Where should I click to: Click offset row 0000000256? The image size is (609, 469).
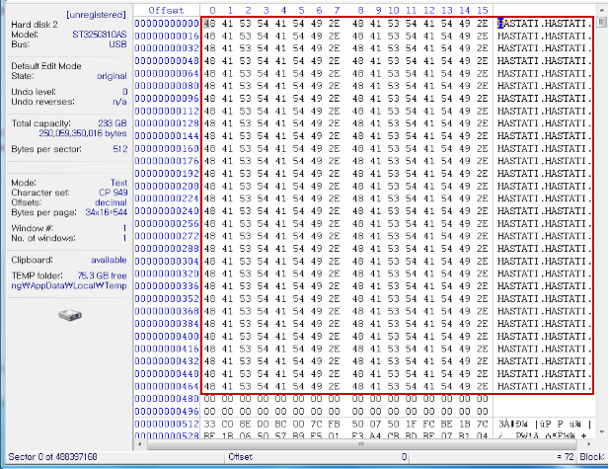pos(167,224)
